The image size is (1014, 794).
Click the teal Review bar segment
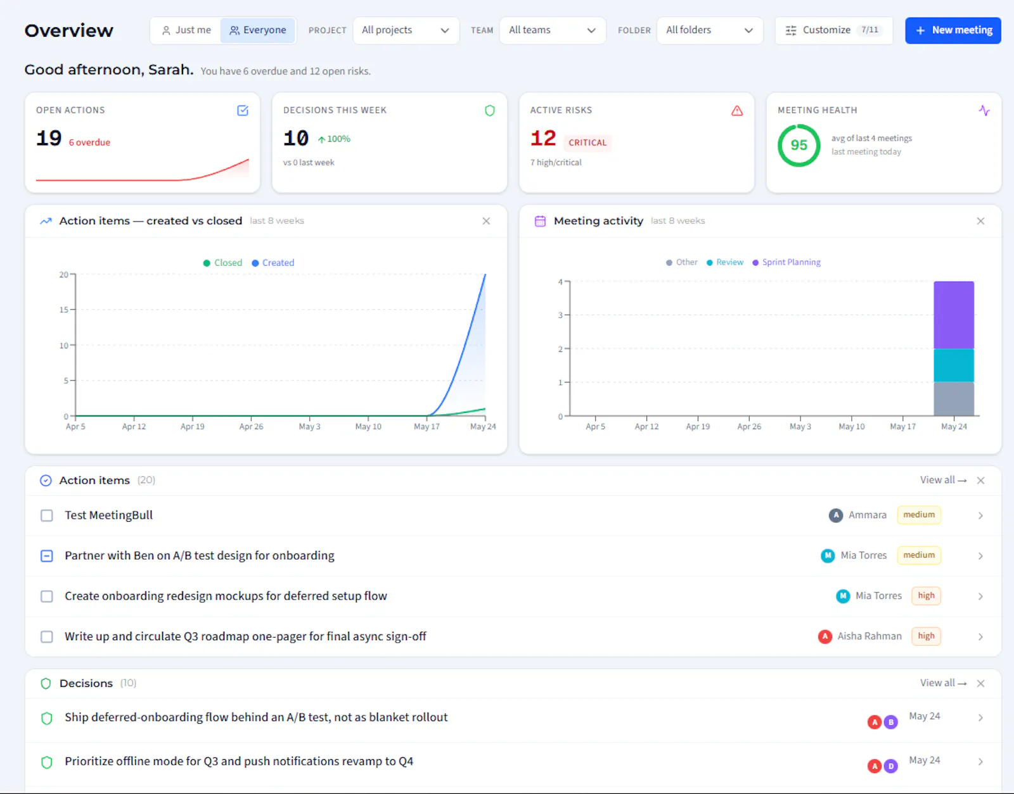954,365
